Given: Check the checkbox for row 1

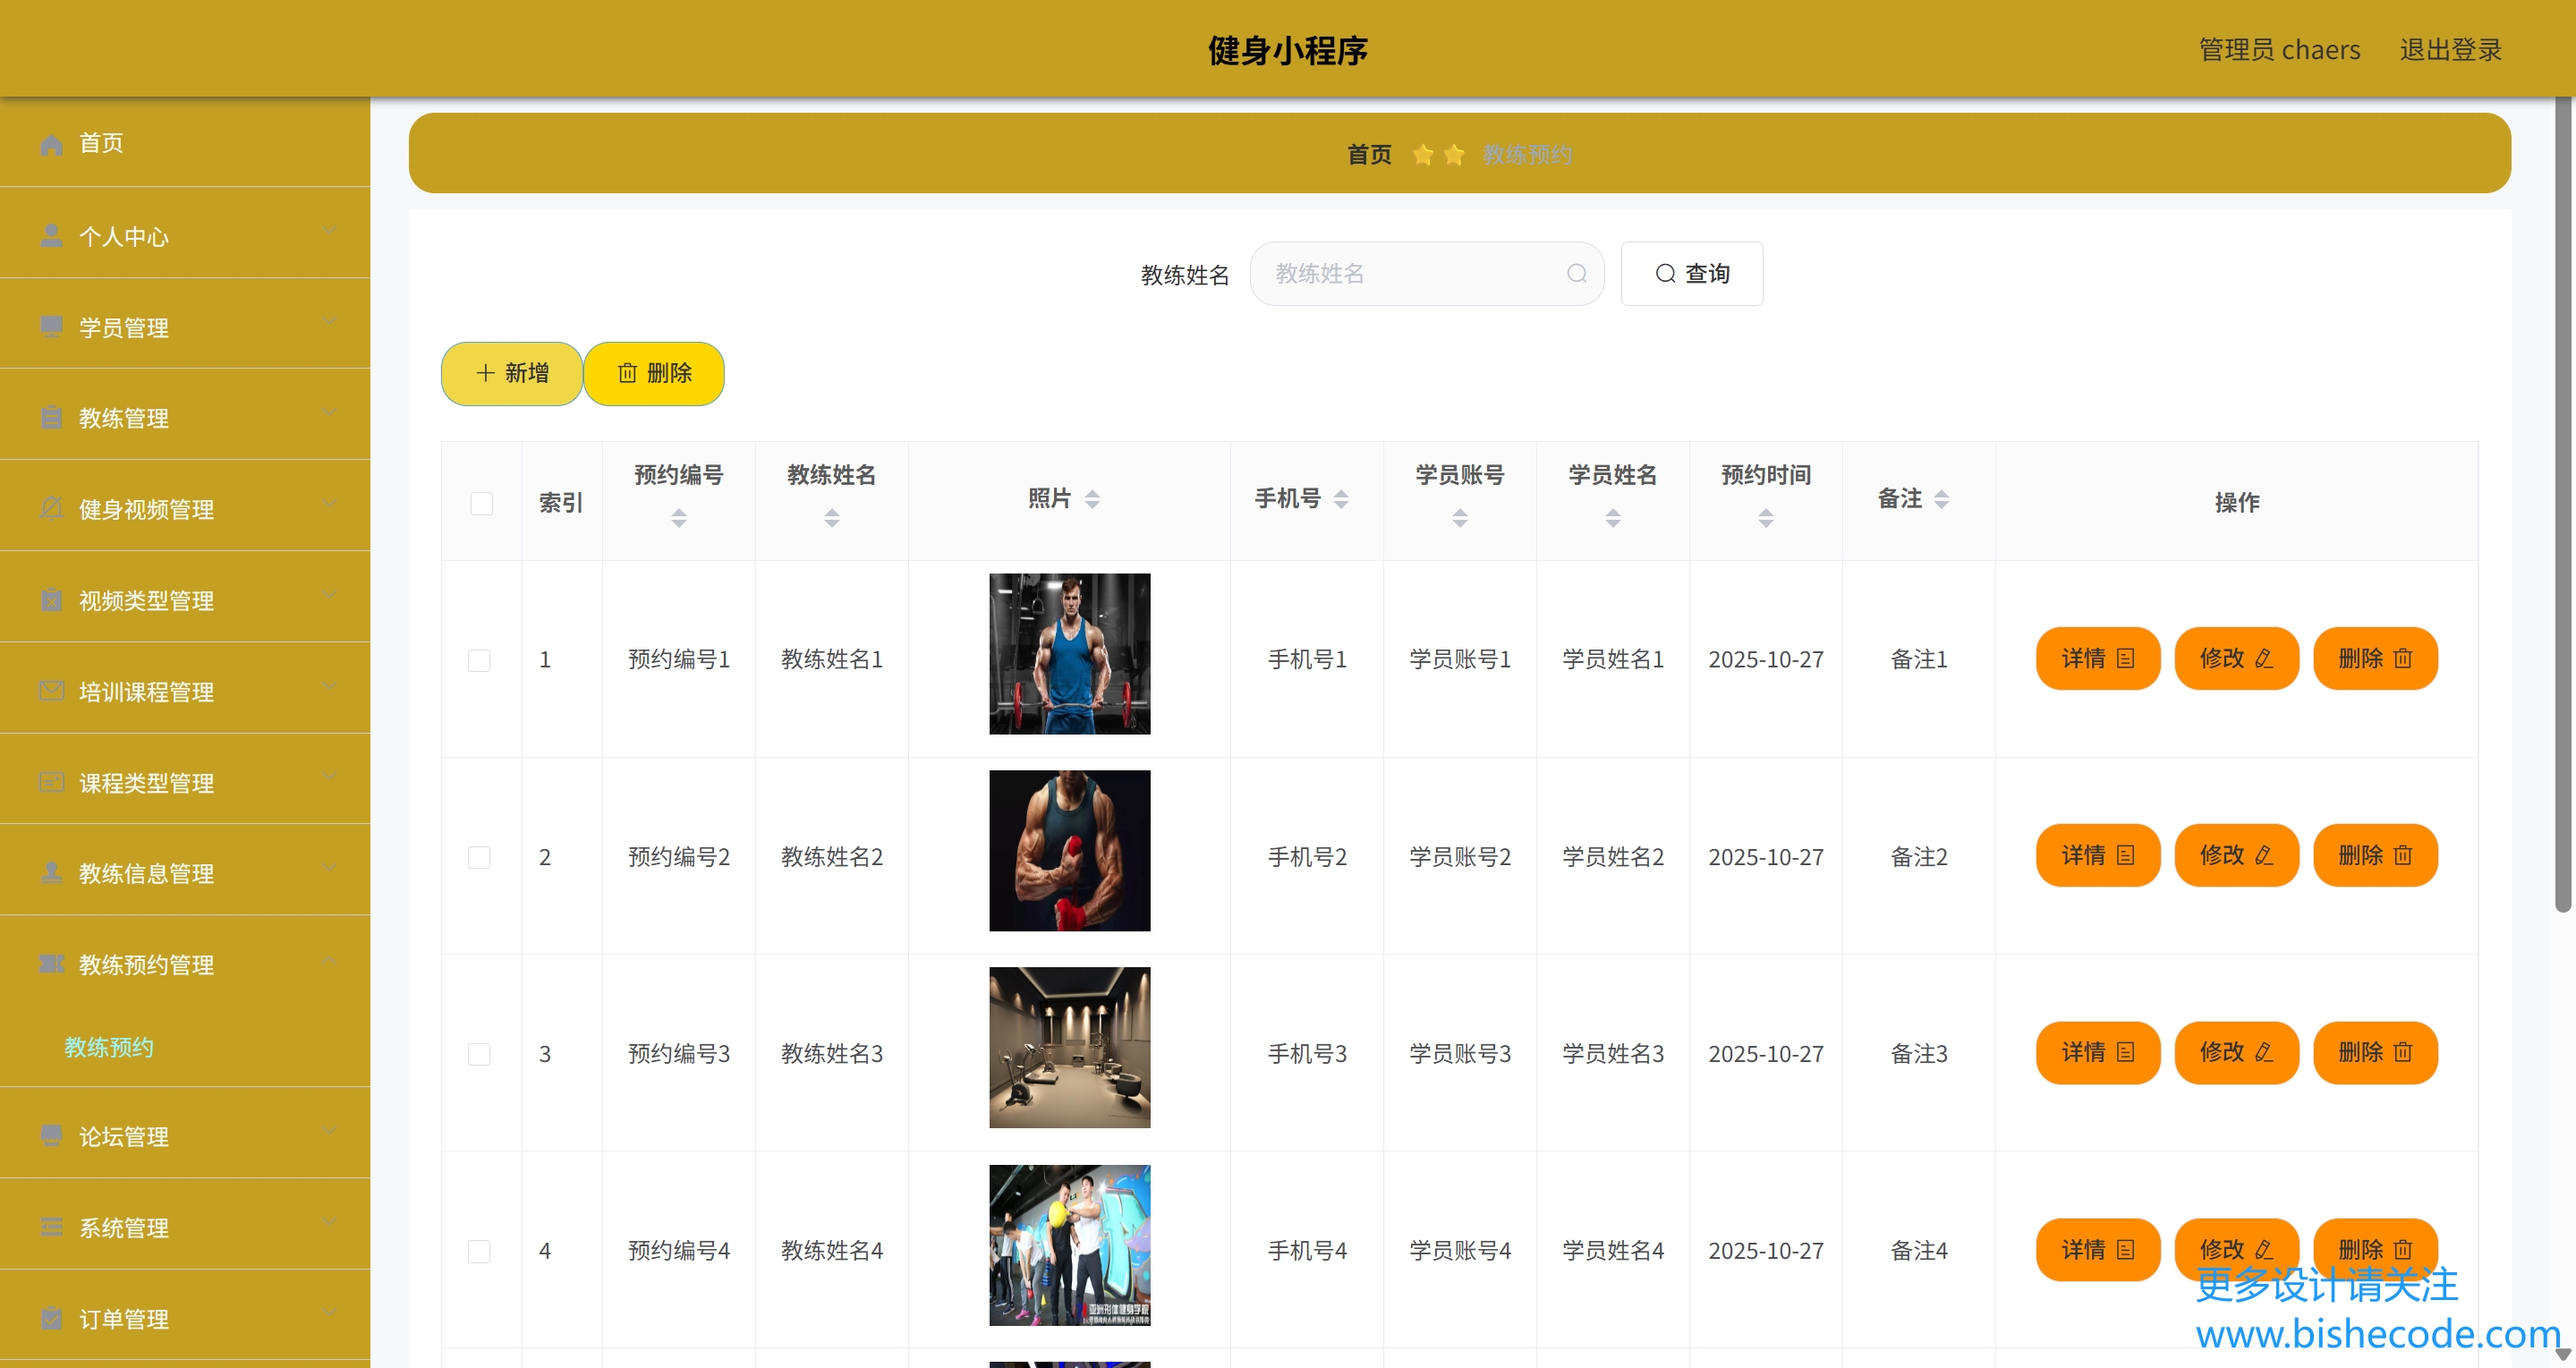Looking at the screenshot, I should (479, 660).
